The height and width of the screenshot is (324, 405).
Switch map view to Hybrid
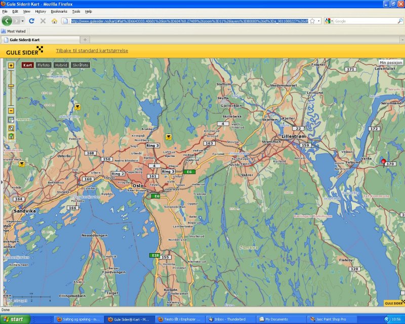[x=61, y=65]
